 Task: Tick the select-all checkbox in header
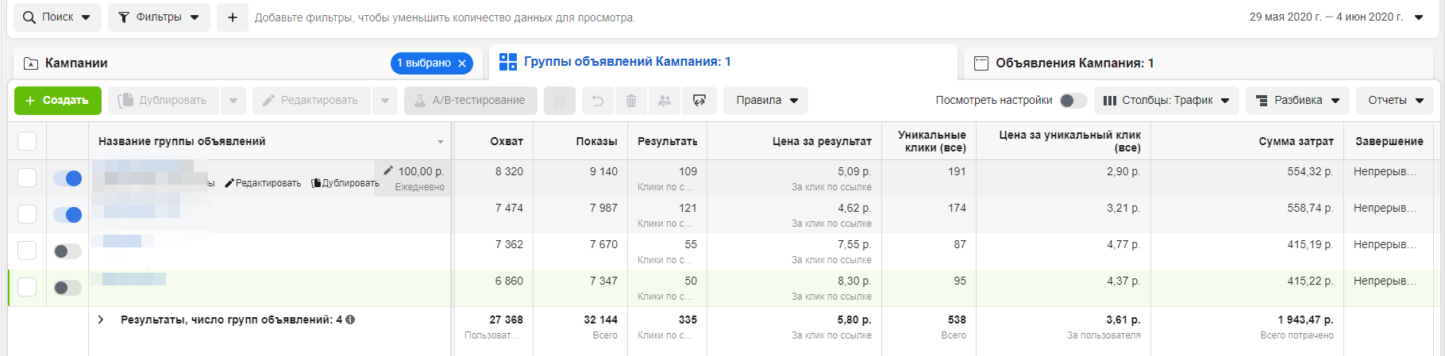pyautogui.click(x=27, y=141)
